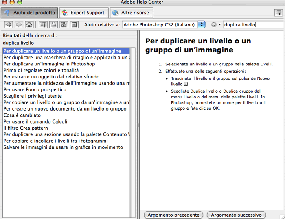Click the magnifier search icon
285x219 pixels.
tap(214, 24)
